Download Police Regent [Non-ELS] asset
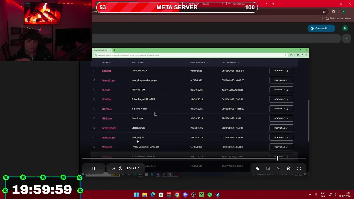Screen dimensions: 354x199 pos(281,99)
